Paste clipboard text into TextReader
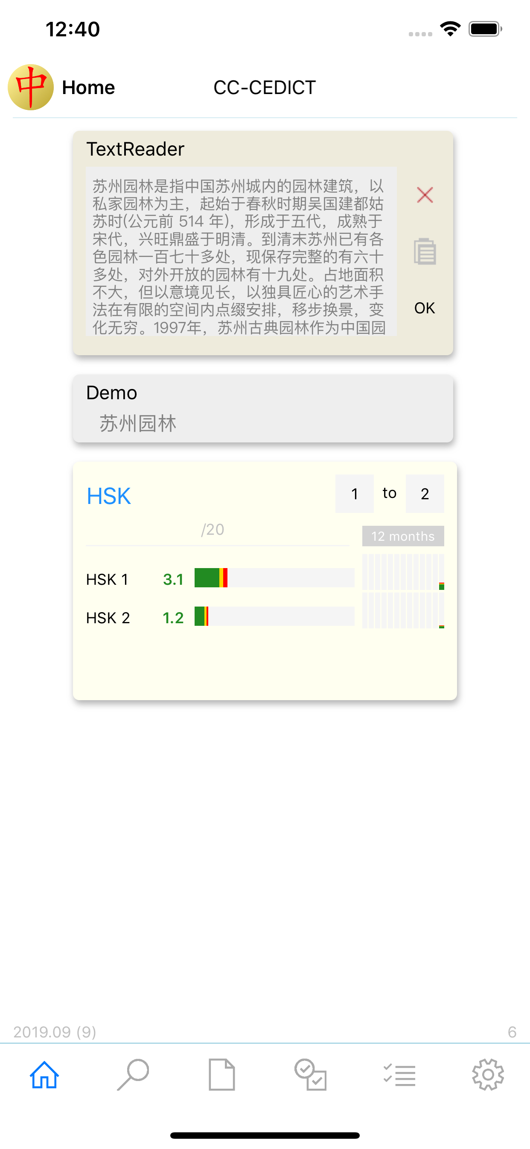This screenshot has width=530, height=1149. click(x=425, y=251)
